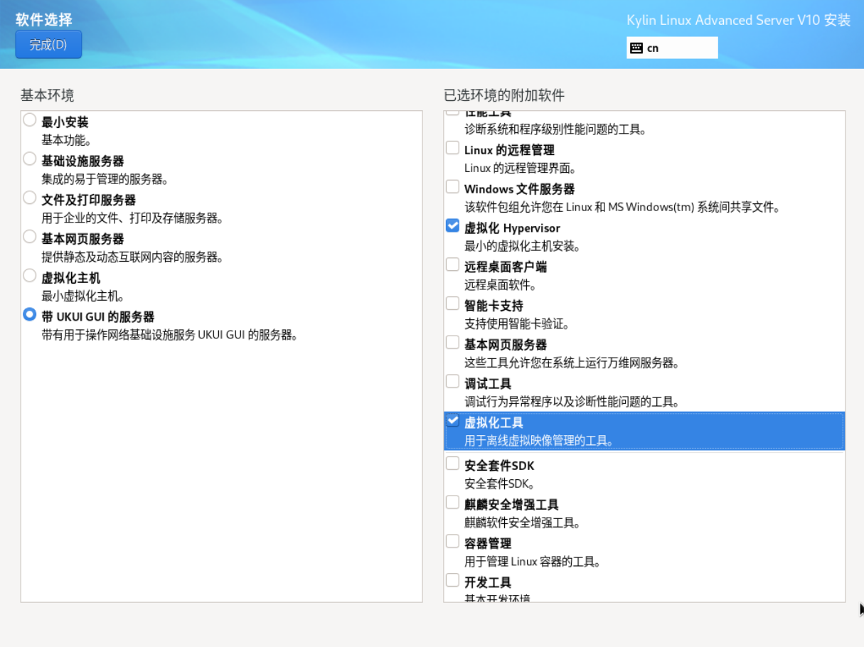Check 容器管理 for Linux containers
The height and width of the screenshot is (647, 864).
(452, 542)
